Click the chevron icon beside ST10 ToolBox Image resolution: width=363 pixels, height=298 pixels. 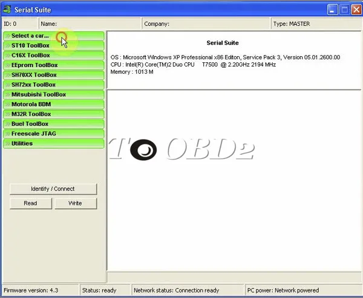coord(8,45)
